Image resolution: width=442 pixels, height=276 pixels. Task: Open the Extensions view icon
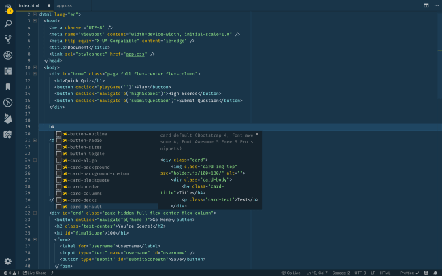[x=7, y=71]
